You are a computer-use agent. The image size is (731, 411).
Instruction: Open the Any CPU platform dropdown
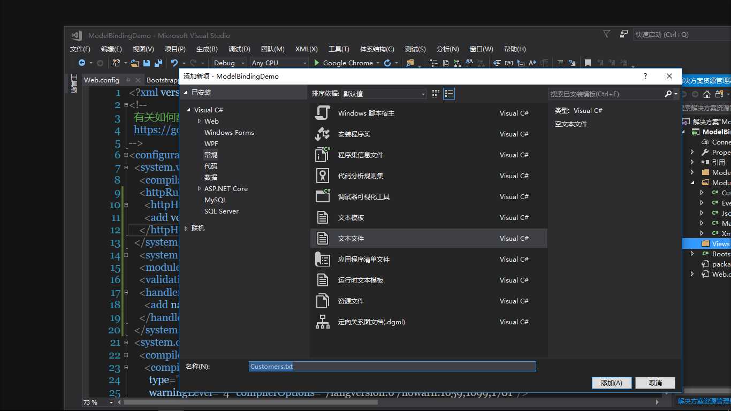point(279,63)
